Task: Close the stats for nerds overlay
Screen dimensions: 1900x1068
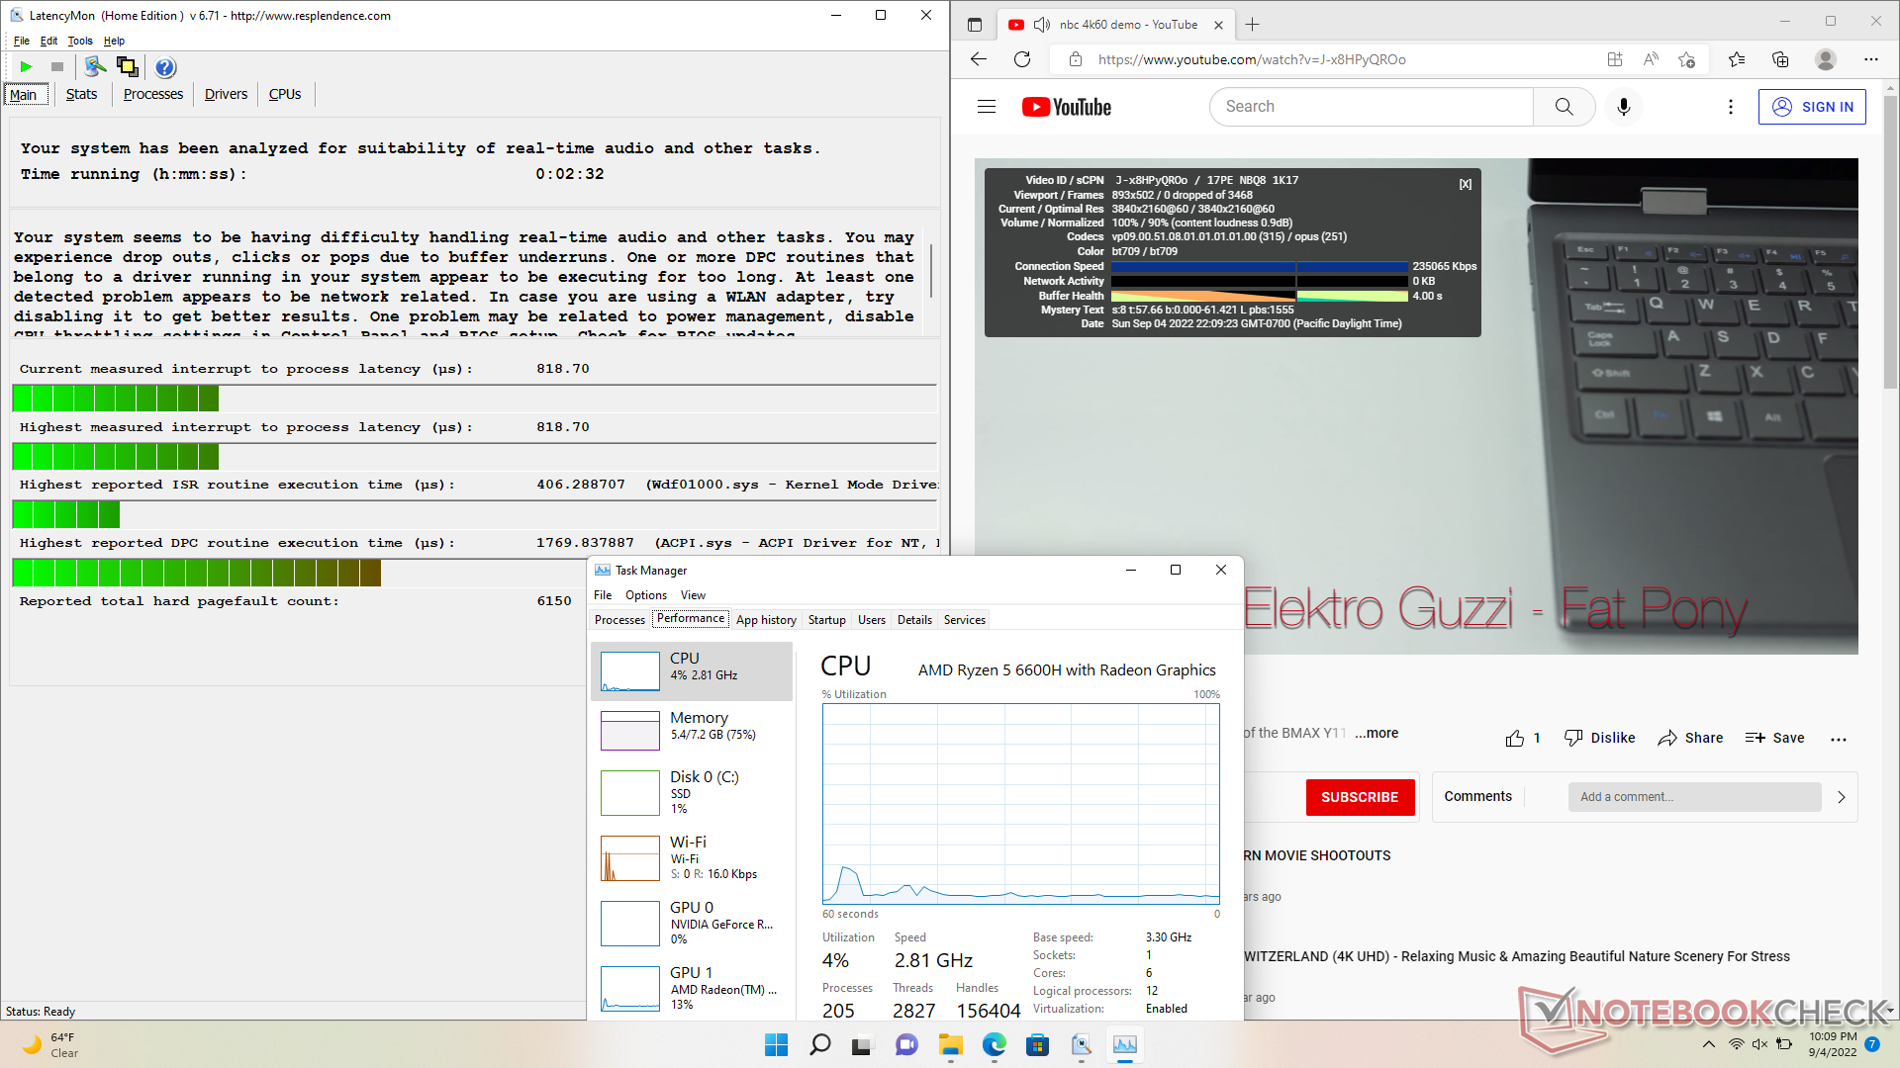Action: [x=1466, y=184]
